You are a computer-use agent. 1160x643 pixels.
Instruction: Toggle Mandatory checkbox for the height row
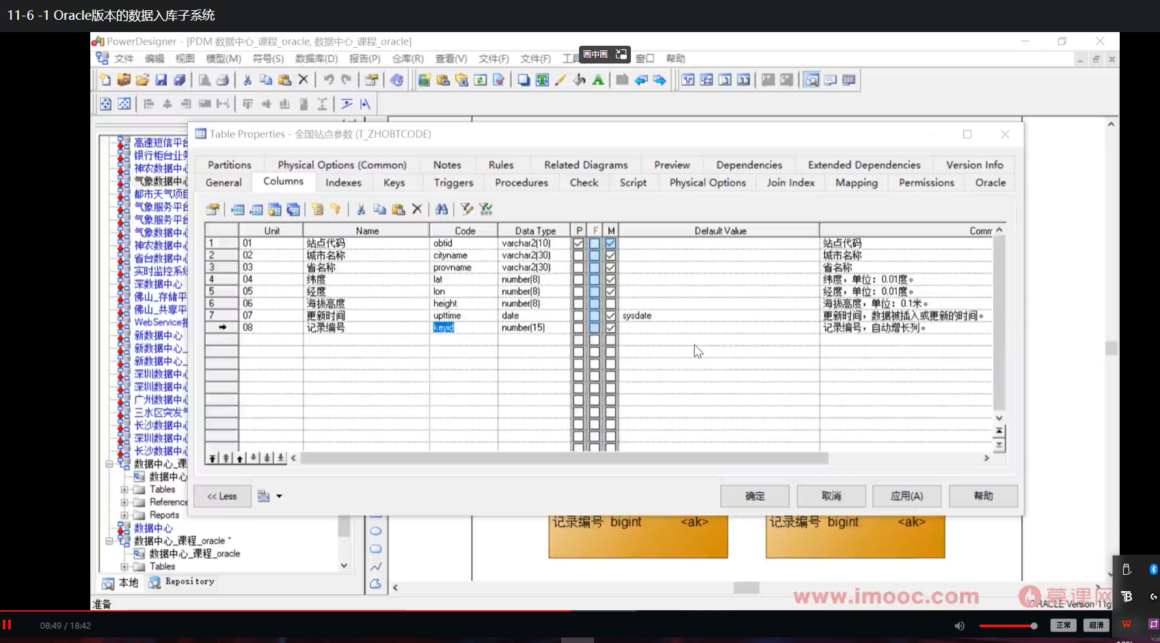[x=610, y=304]
